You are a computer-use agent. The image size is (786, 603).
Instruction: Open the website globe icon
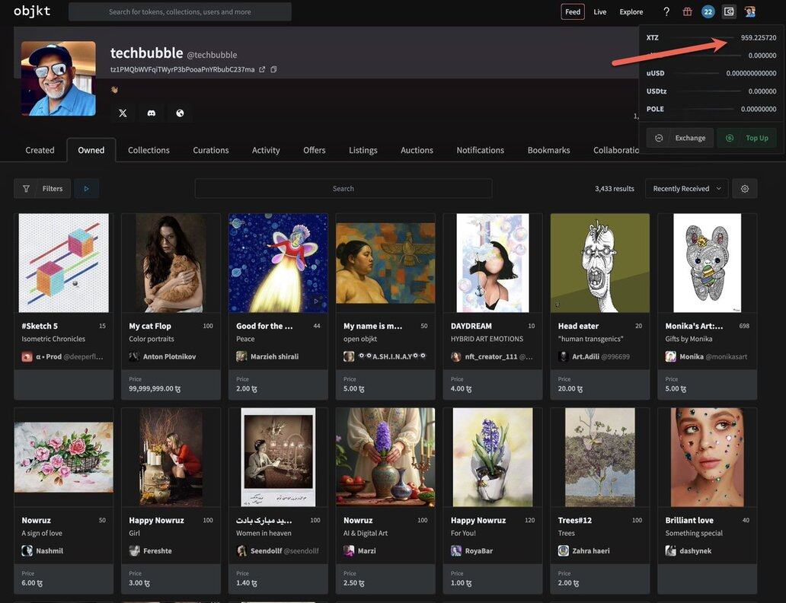coord(180,113)
